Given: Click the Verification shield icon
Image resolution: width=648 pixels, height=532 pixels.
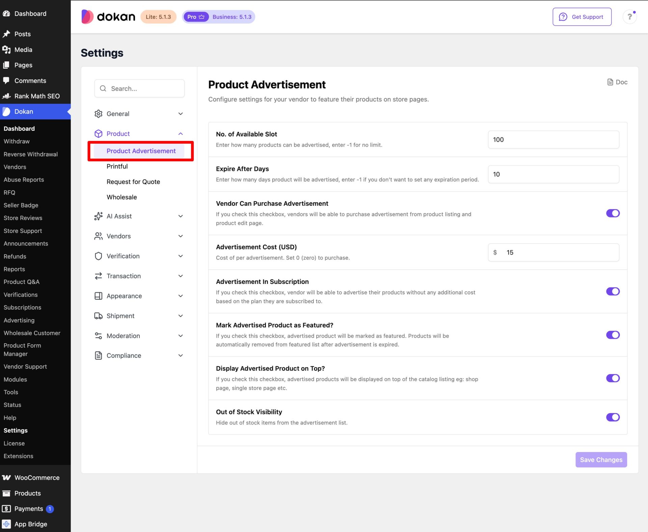Looking at the screenshot, I should 98,256.
